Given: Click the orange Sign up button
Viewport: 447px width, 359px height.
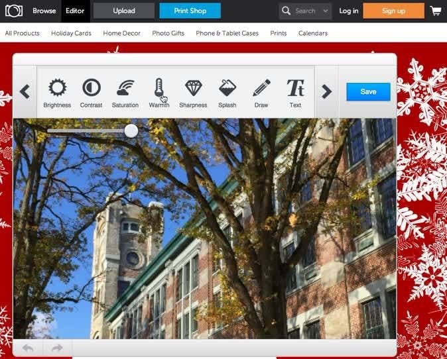Looking at the screenshot, I should pyautogui.click(x=394, y=11).
